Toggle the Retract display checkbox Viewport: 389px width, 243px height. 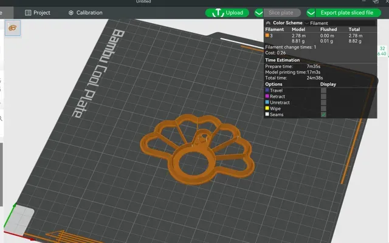pyautogui.click(x=323, y=97)
